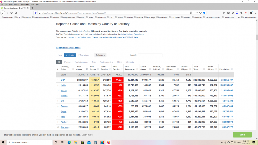Open Microsoft Store from the taskbar
The image size is (258, 145).
(x=82, y=142)
